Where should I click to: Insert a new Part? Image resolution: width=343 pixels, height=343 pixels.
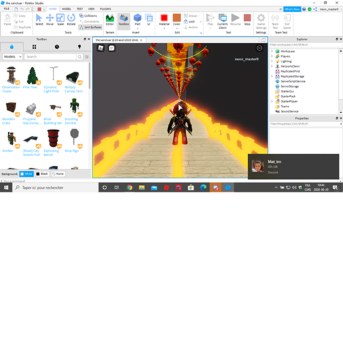coord(137,19)
